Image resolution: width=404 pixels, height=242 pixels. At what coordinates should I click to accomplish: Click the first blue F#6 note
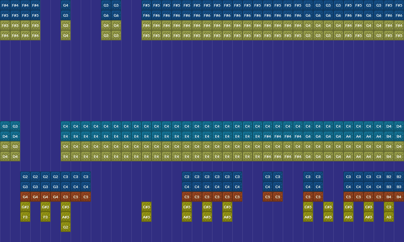point(146,15)
